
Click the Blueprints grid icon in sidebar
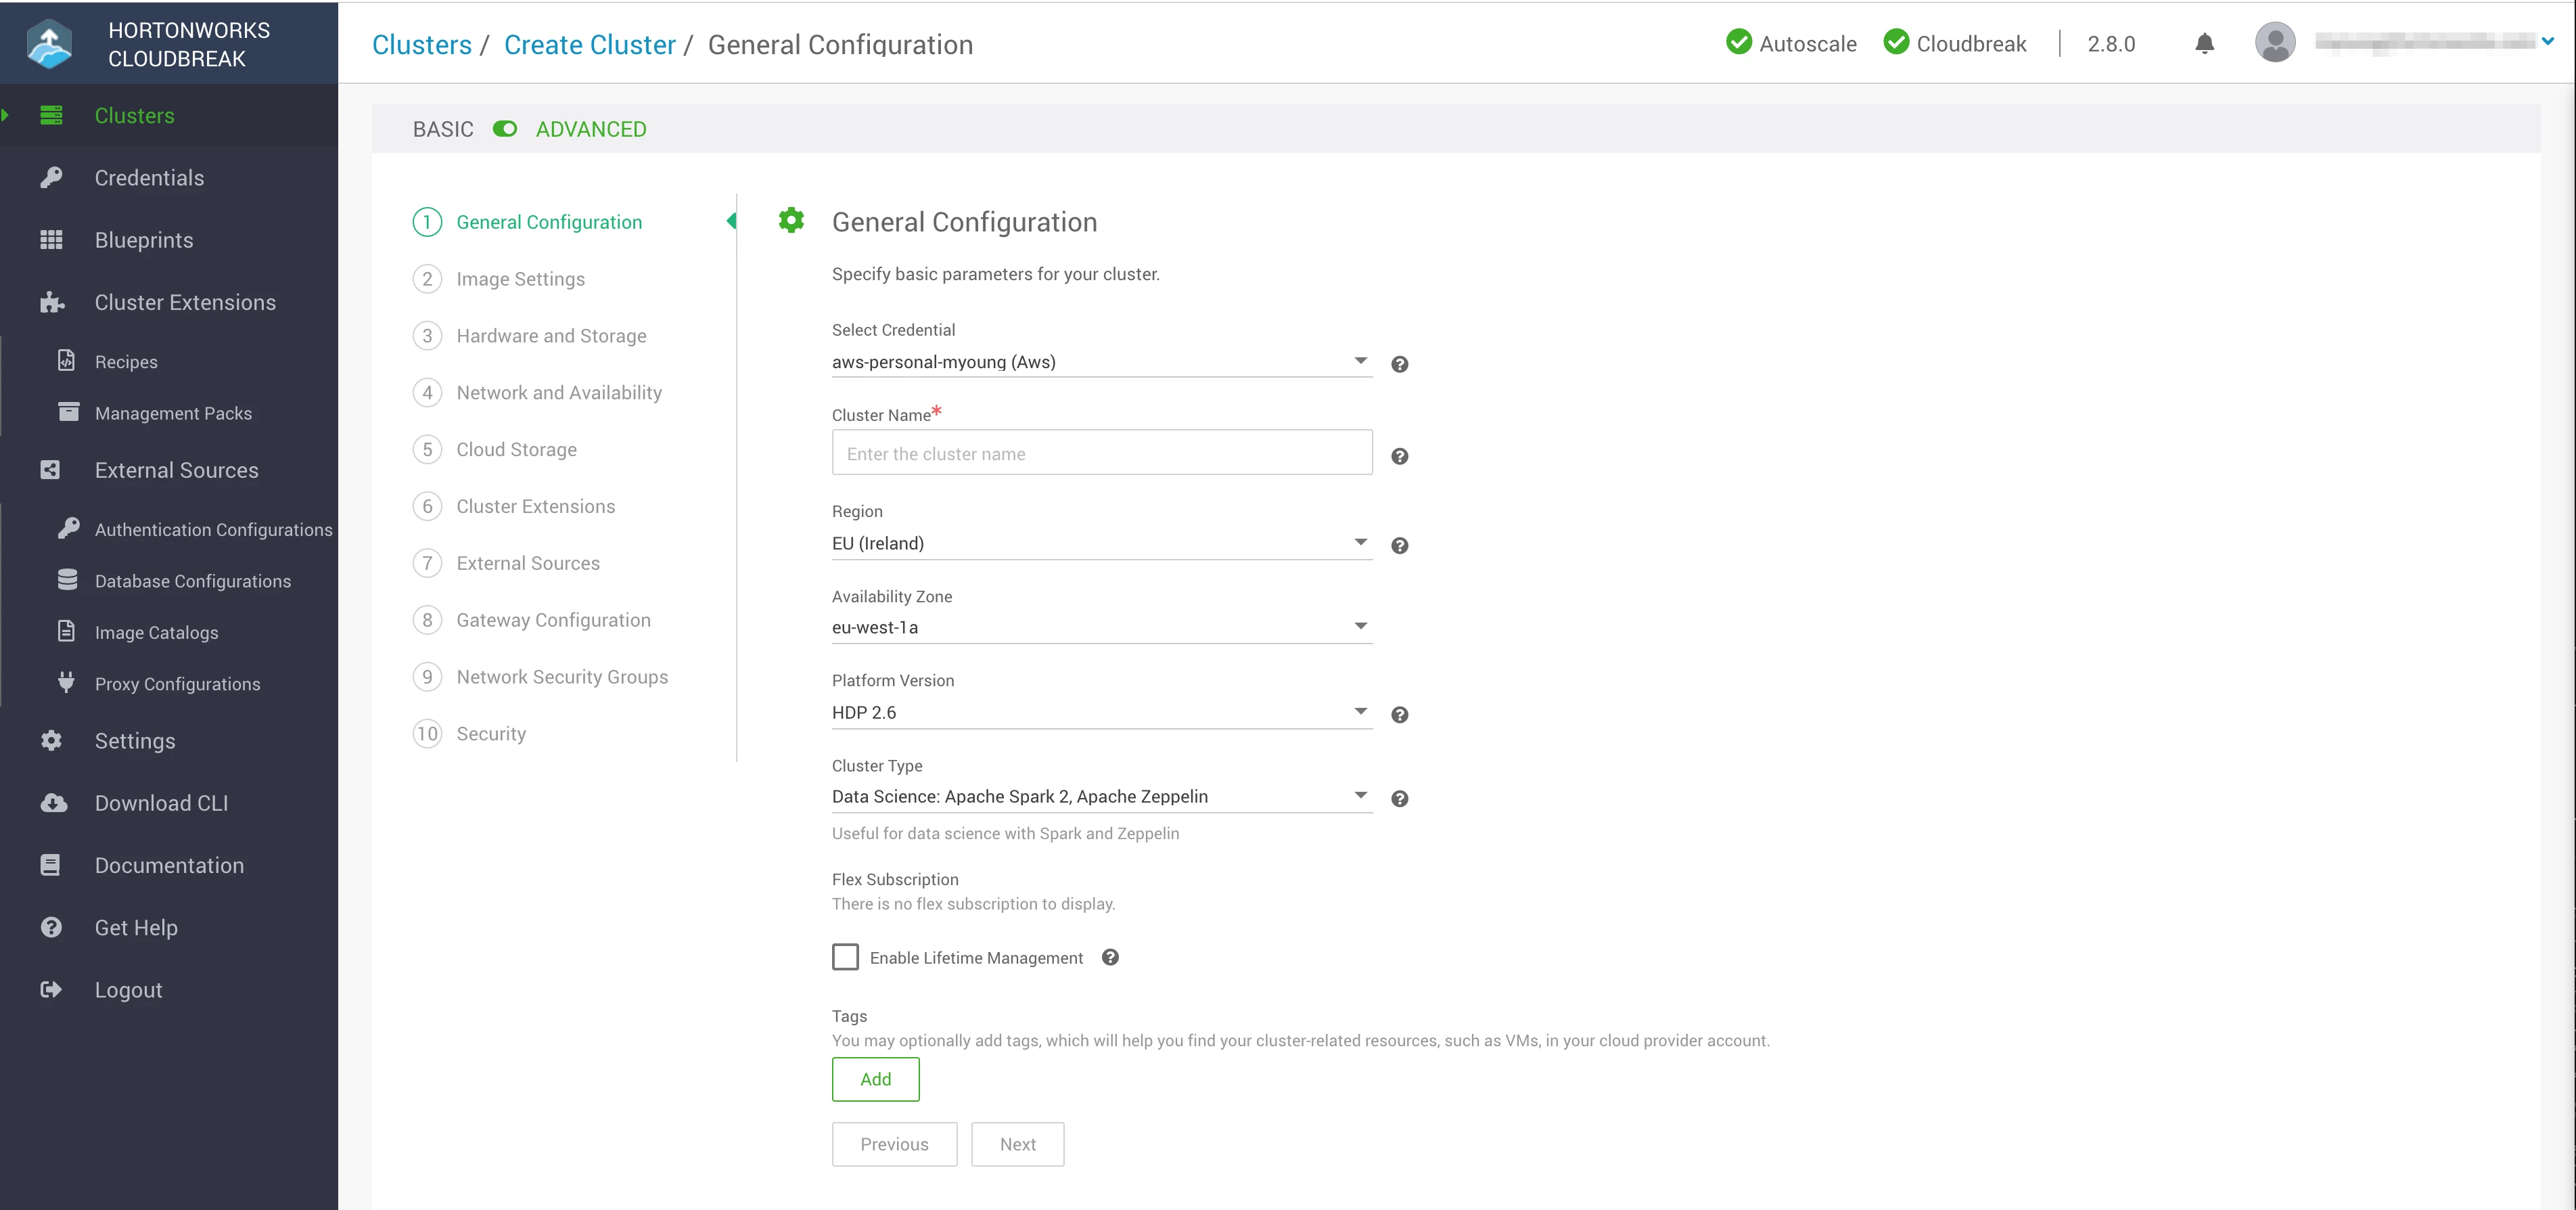click(51, 240)
